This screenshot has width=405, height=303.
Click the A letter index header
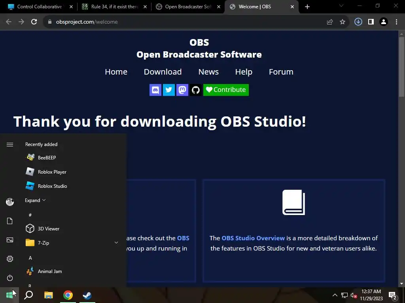click(x=30, y=258)
